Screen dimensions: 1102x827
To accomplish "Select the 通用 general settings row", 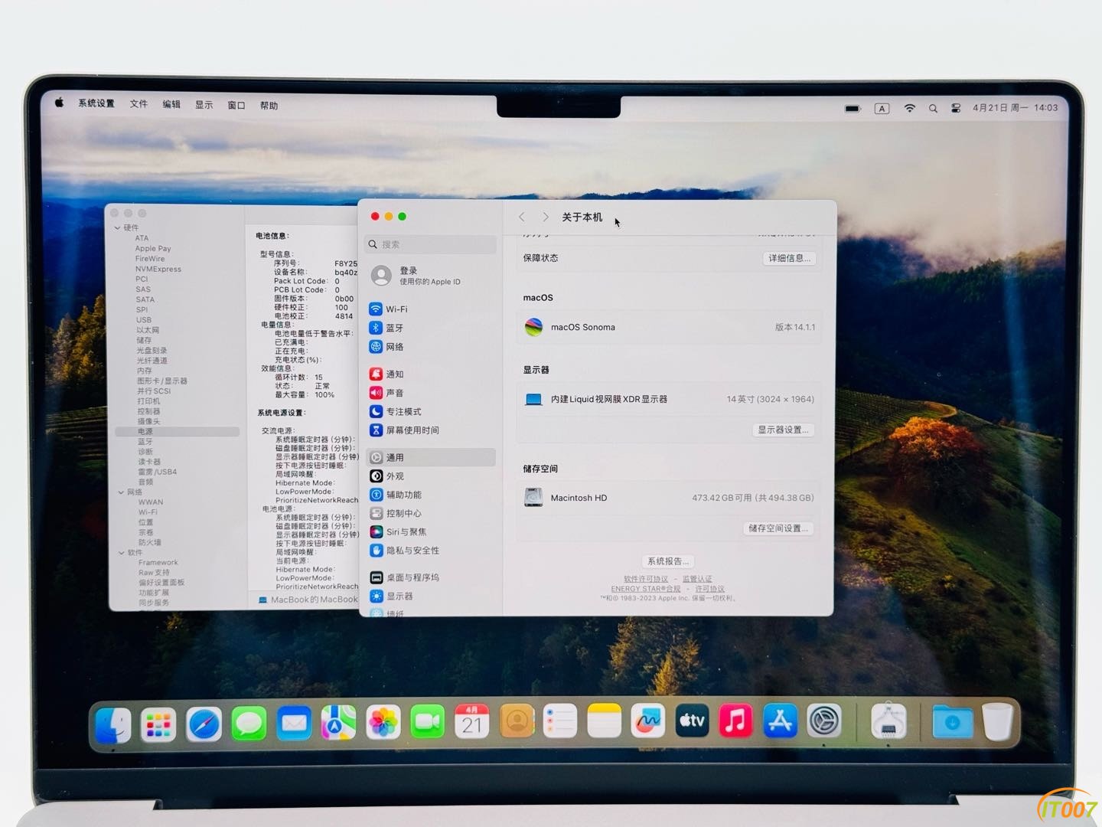I will point(430,457).
